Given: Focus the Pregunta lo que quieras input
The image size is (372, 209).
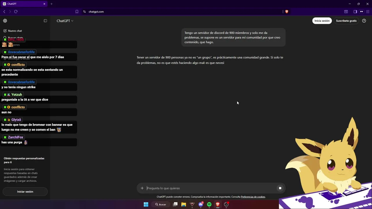Looking at the screenshot, I should click(211, 188).
